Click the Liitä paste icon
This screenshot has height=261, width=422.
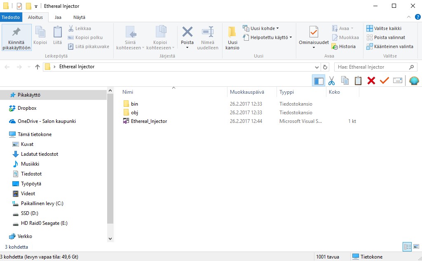click(57, 35)
